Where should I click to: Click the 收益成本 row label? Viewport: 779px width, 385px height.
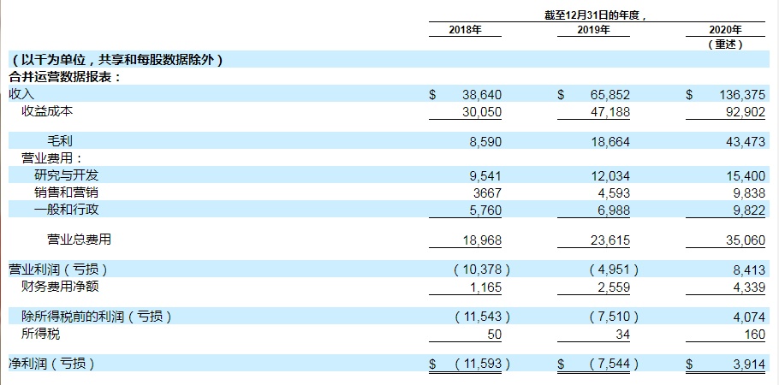pyautogui.click(x=48, y=111)
